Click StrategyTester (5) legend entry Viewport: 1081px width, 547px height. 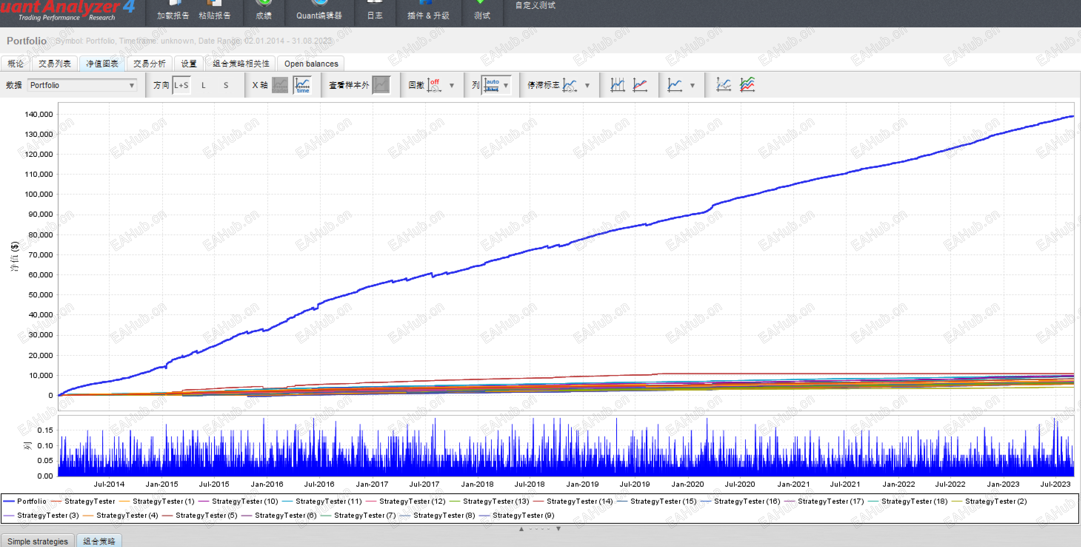coord(200,516)
